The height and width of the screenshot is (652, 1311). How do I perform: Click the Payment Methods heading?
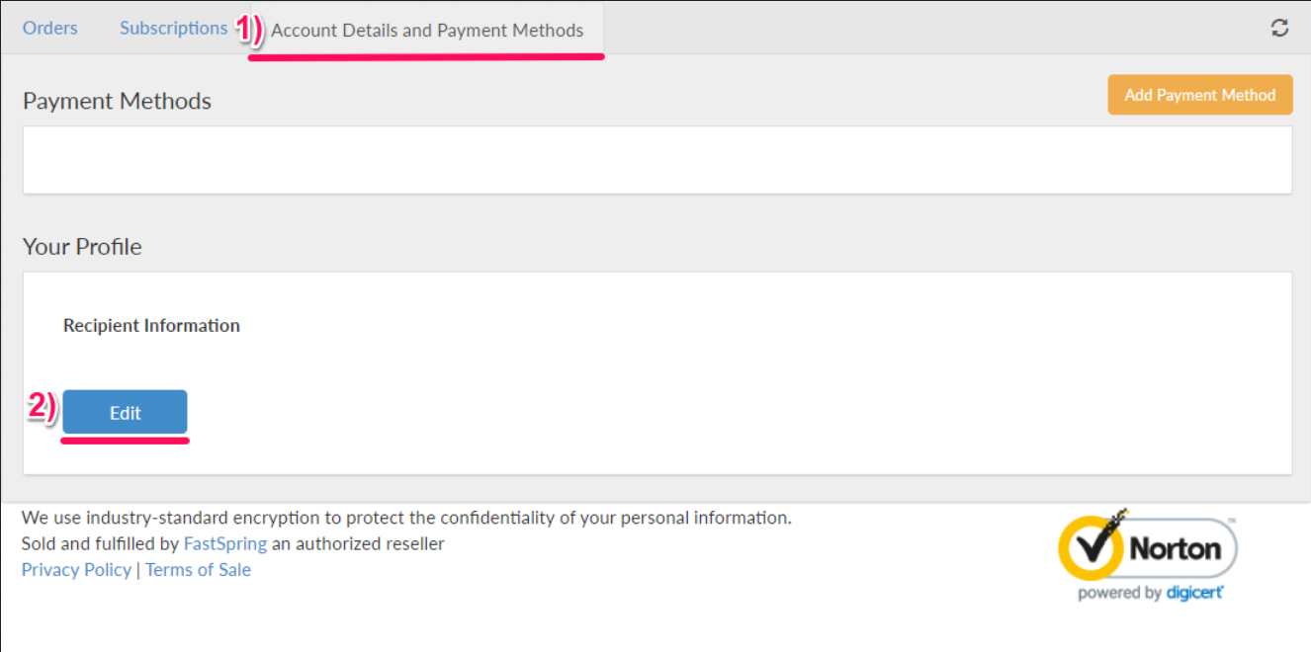tap(117, 101)
